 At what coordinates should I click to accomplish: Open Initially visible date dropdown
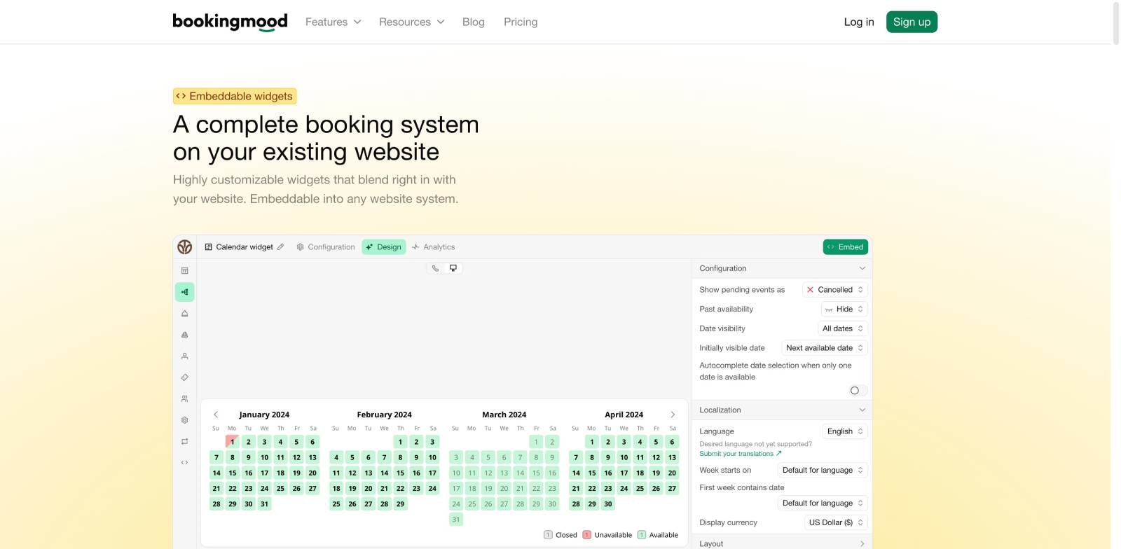pos(825,348)
